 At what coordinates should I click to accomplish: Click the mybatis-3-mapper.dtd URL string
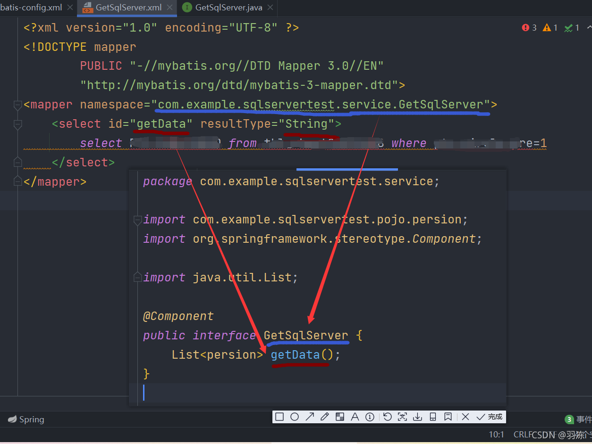pos(239,85)
